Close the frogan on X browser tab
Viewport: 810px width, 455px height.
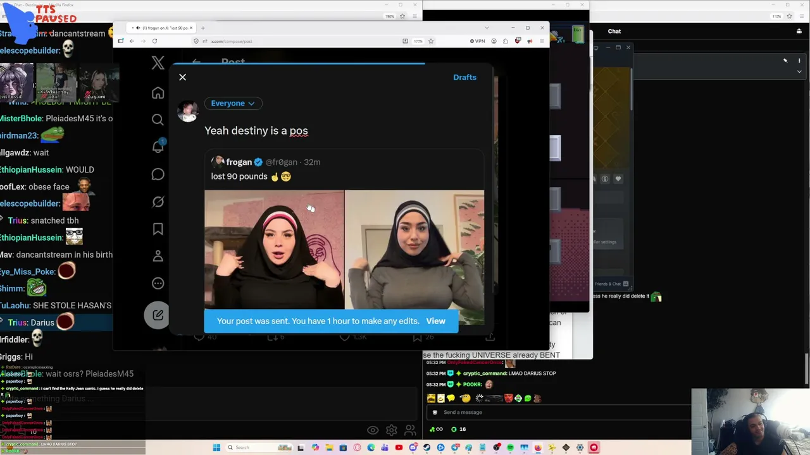tap(191, 28)
